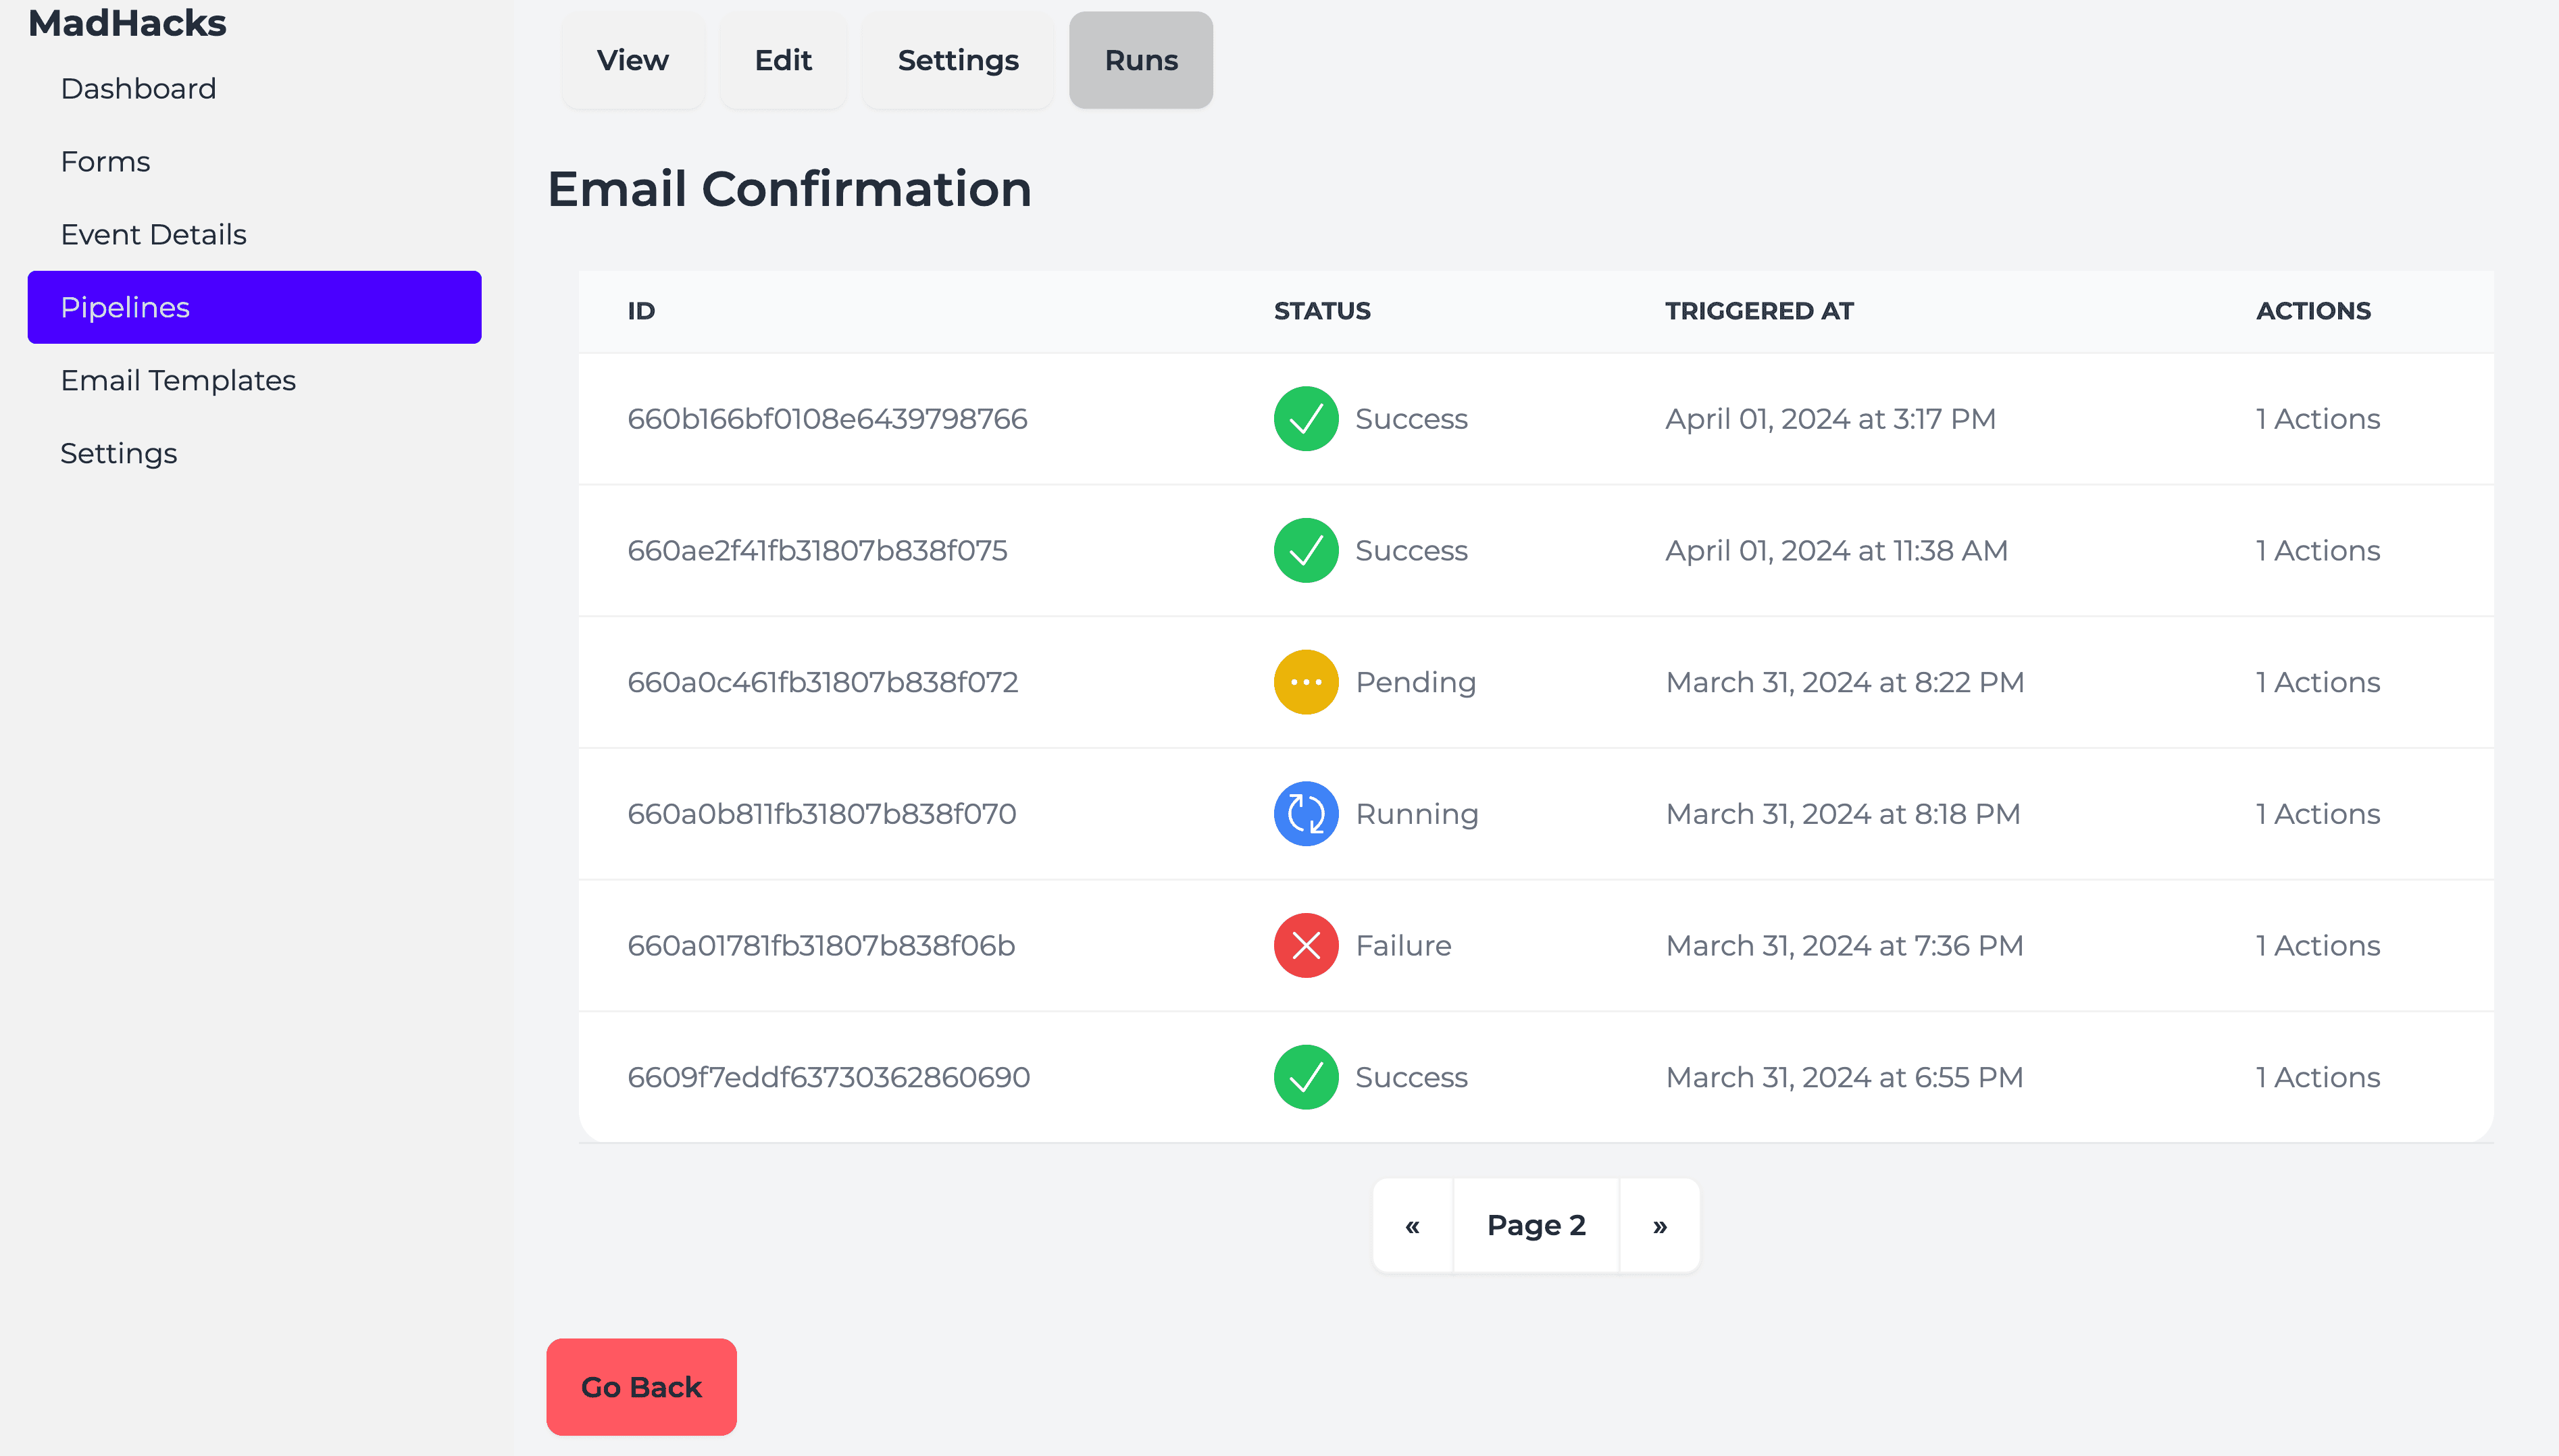
Task: Click the blue Running status icon
Action: pyautogui.click(x=1306, y=814)
